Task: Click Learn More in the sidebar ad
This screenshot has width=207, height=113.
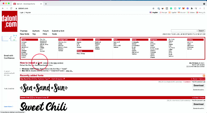Action: pos(9,107)
